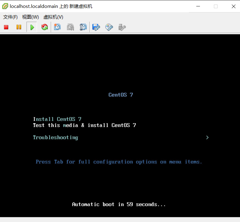Select the Troubleshooting boot entry

click(x=56, y=137)
